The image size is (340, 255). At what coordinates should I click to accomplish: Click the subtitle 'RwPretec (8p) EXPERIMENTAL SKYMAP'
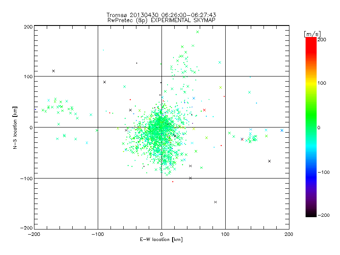[161, 20]
